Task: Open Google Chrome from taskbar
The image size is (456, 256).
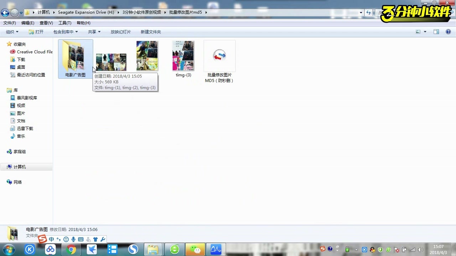Action: 71,250
